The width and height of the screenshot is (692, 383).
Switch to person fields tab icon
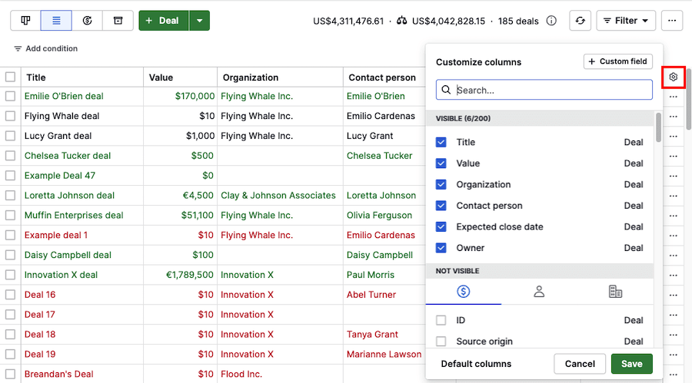click(539, 292)
